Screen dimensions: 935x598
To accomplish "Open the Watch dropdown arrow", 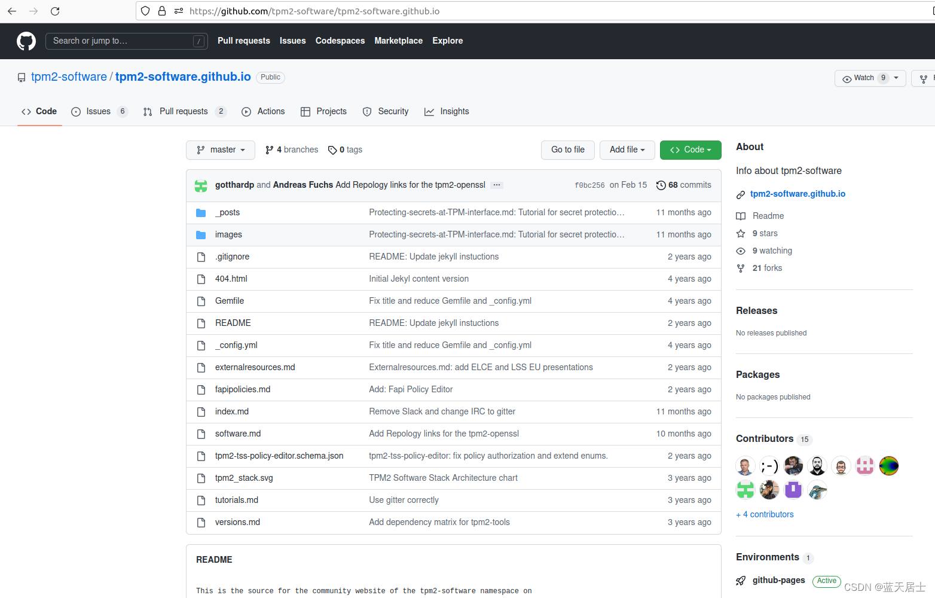I will point(896,78).
